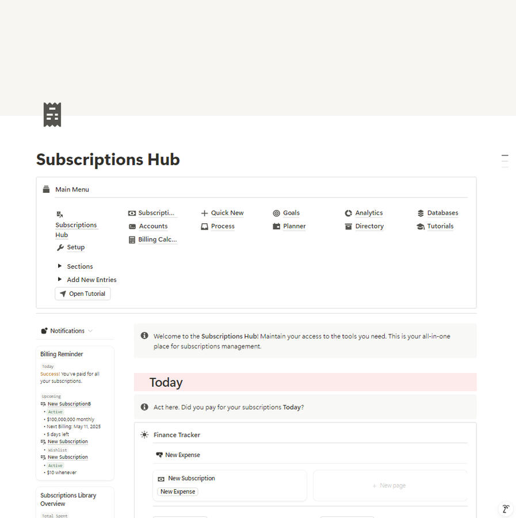The image size is (516, 518).
Task: Click the Databases stack icon
Action: [x=421, y=214]
